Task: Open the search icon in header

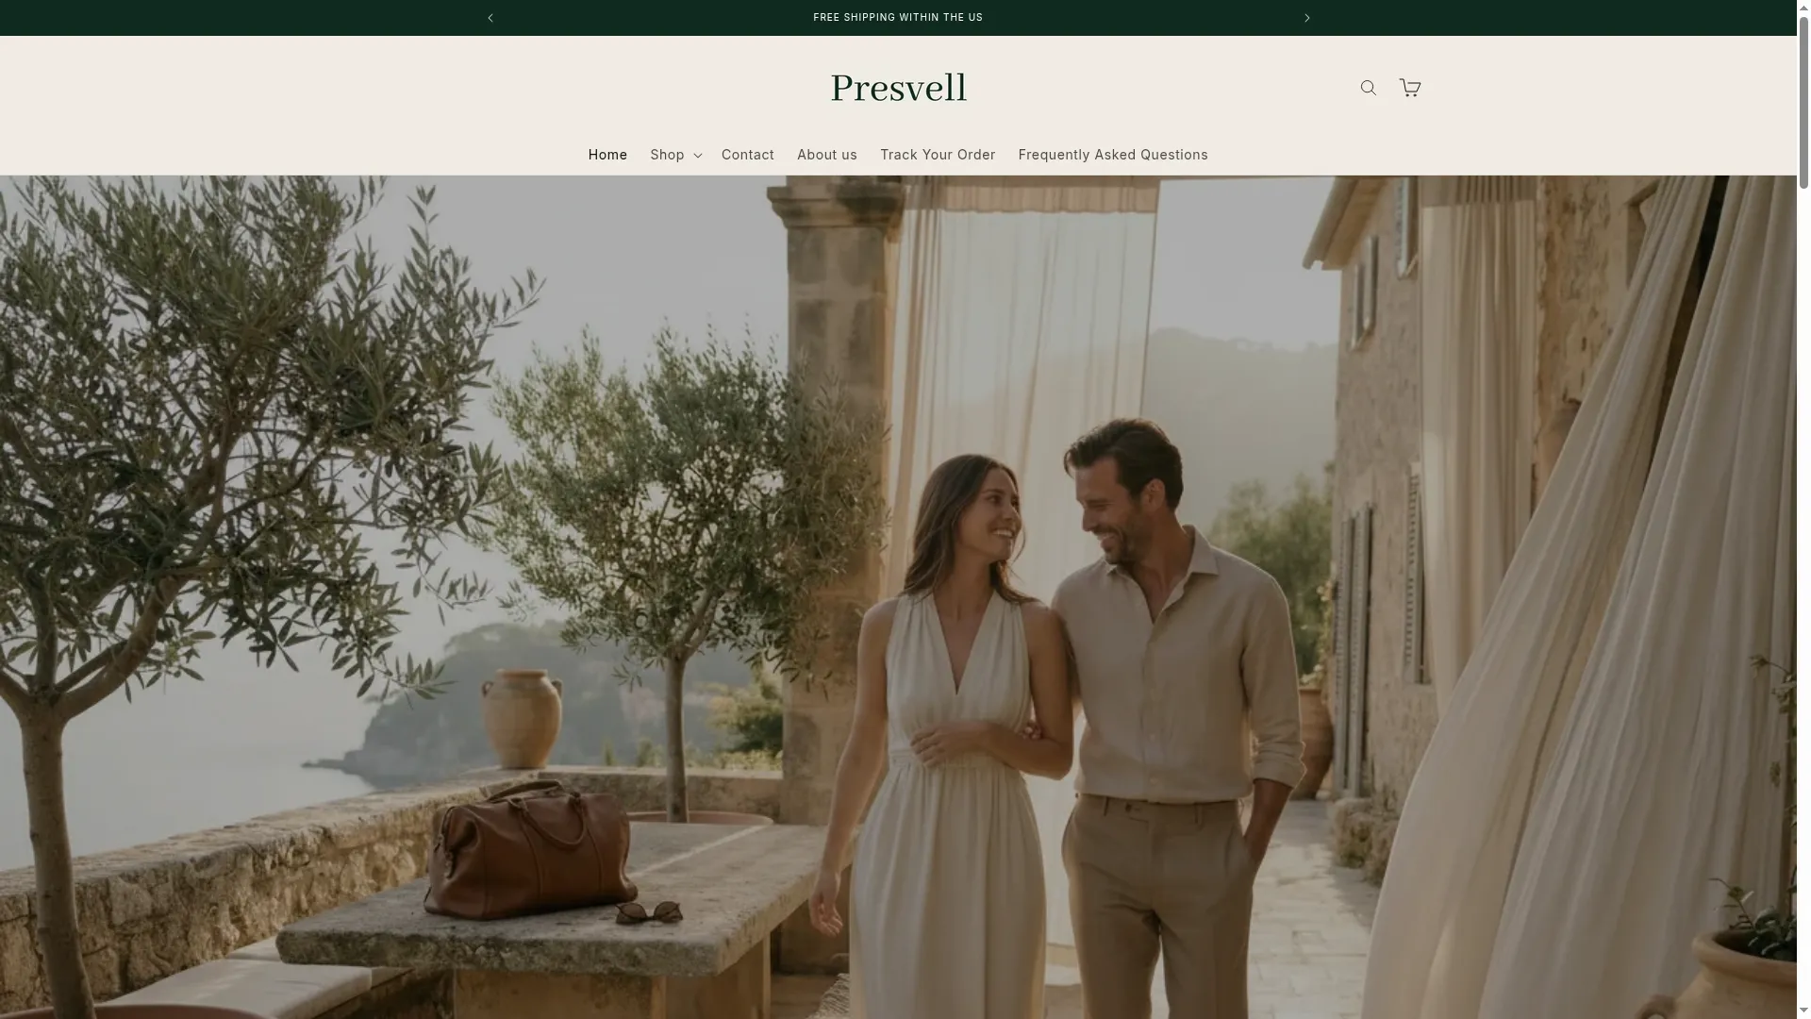Action: pyautogui.click(x=1368, y=88)
